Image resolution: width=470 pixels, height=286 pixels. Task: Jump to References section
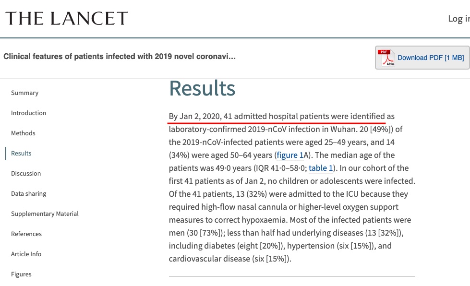pos(26,234)
